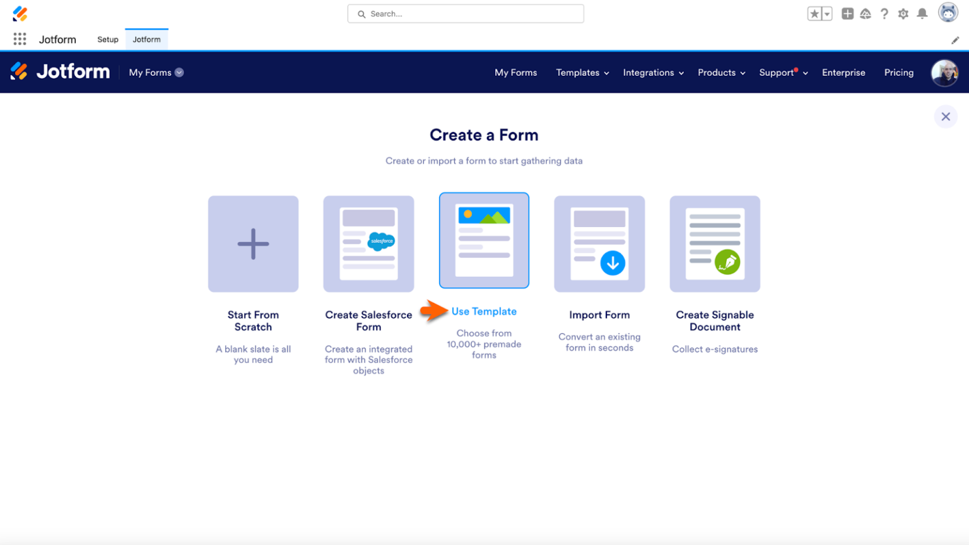The height and width of the screenshot is (545, 969).
Task: Open the notifications bell
Action: (922, 13)
